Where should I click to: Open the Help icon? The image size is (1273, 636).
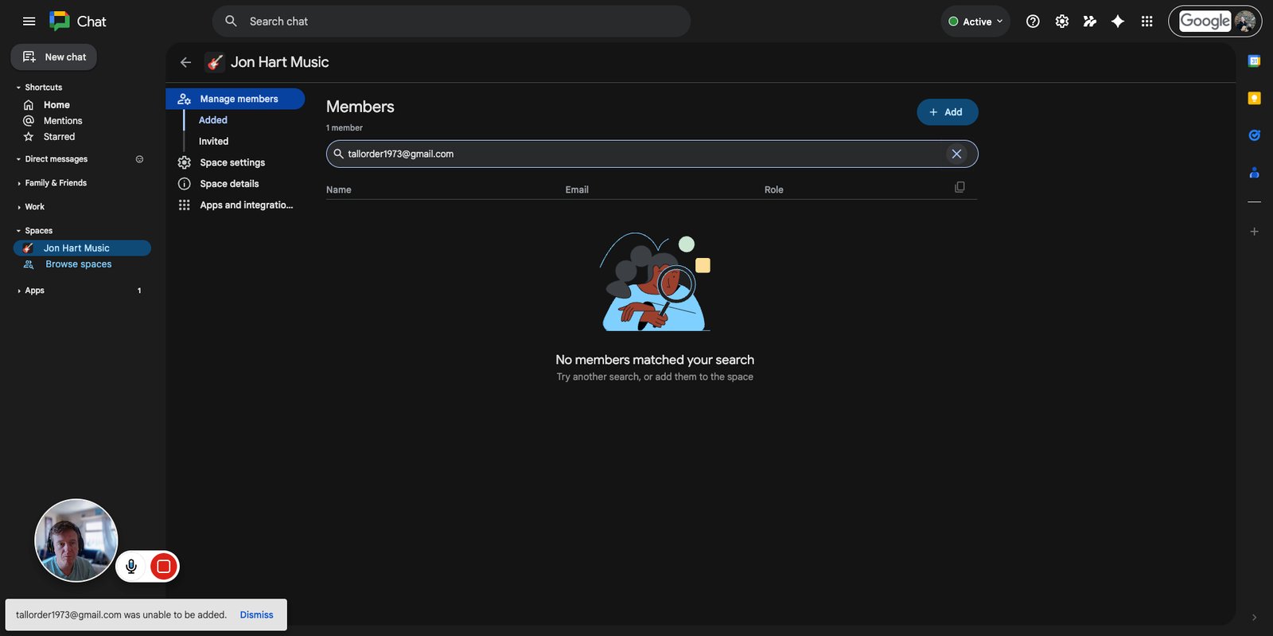tap(1033, 21)
